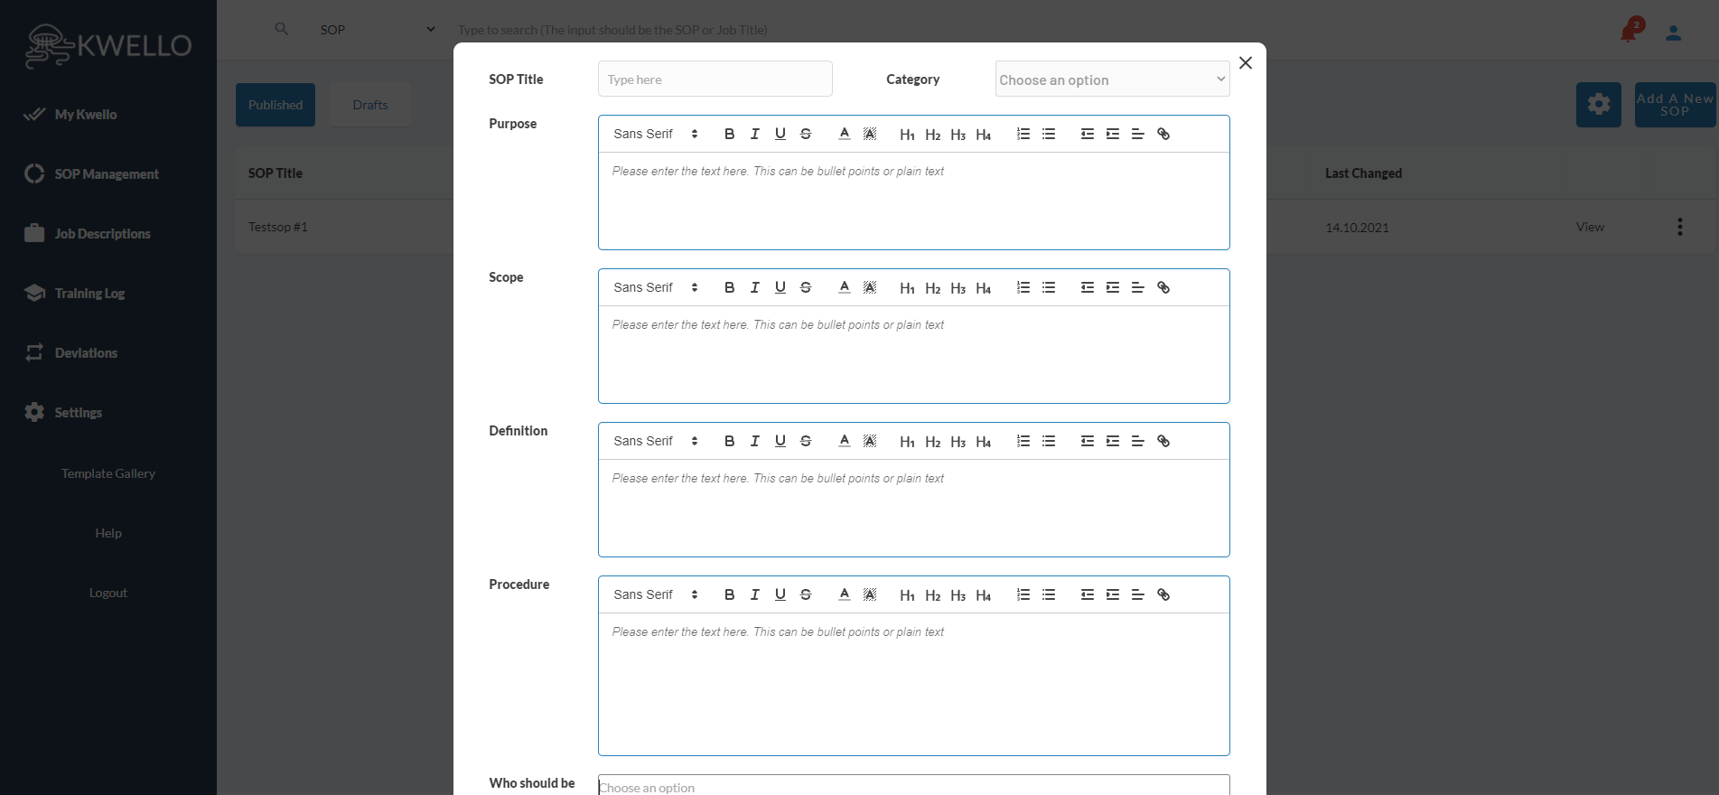Image resolution: width=1719 pixels, height=795 pixels.
Task: Click Strikethrough icon in Procedure editor
Action: [805, 594]
